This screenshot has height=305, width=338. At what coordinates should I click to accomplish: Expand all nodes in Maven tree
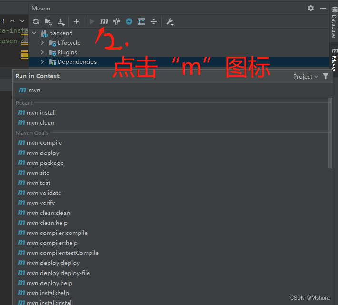point(141,21)
